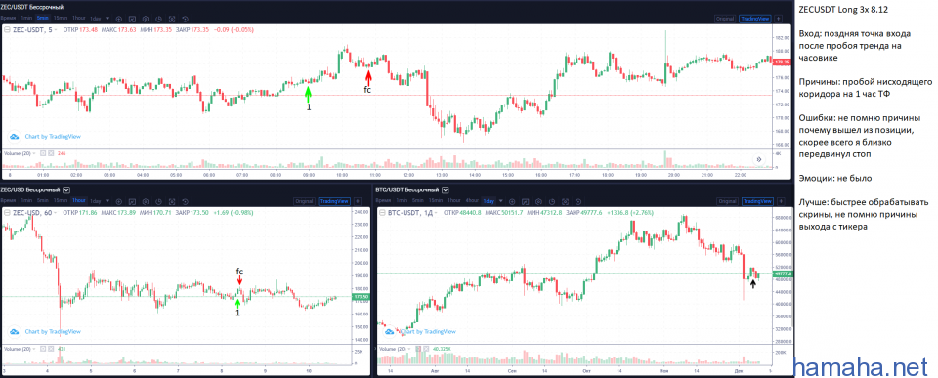Select 4hour timeframe in BTC/USDT chart
938x378 pixels.
click(472, 201)
